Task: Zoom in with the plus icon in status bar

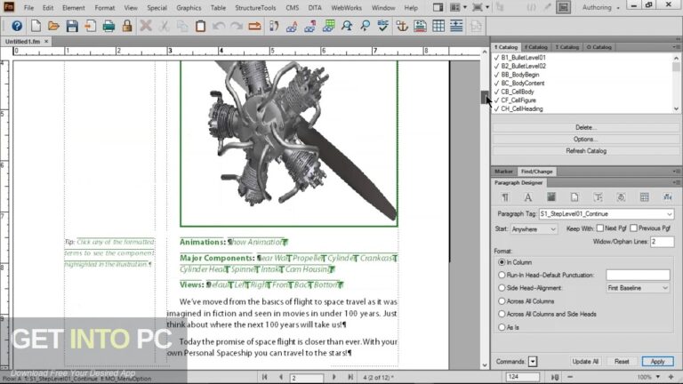Action: coord(671,377)
